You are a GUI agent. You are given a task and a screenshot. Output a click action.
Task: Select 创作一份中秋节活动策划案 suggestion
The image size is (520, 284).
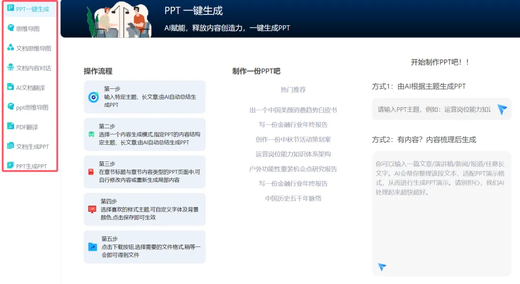tap(293, 140)
